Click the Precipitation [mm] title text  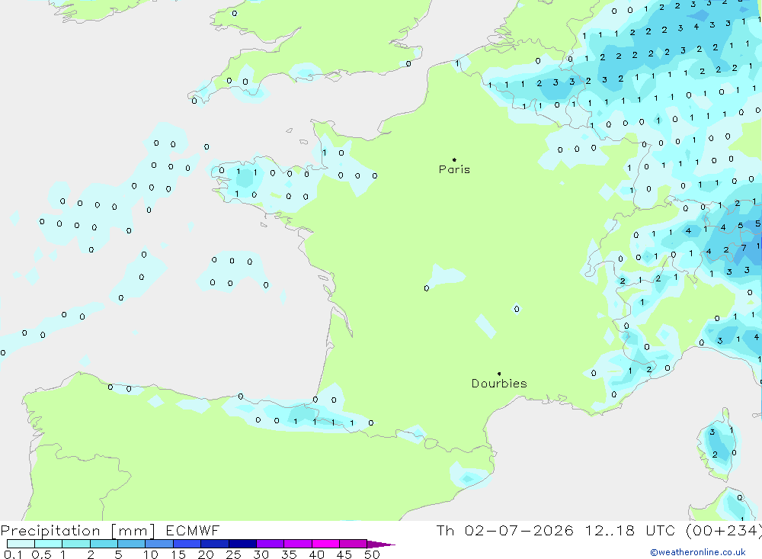pyautogui.click(x=78, y=531)
